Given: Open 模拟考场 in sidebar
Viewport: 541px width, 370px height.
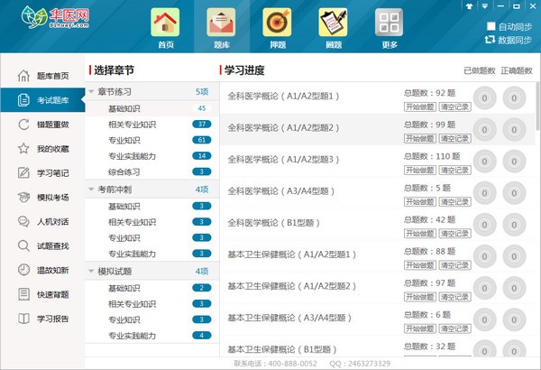Looking at the screenshot, I should tap(42, 198).
